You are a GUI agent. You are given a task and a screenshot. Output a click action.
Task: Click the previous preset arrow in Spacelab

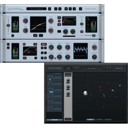pos(104,68)
